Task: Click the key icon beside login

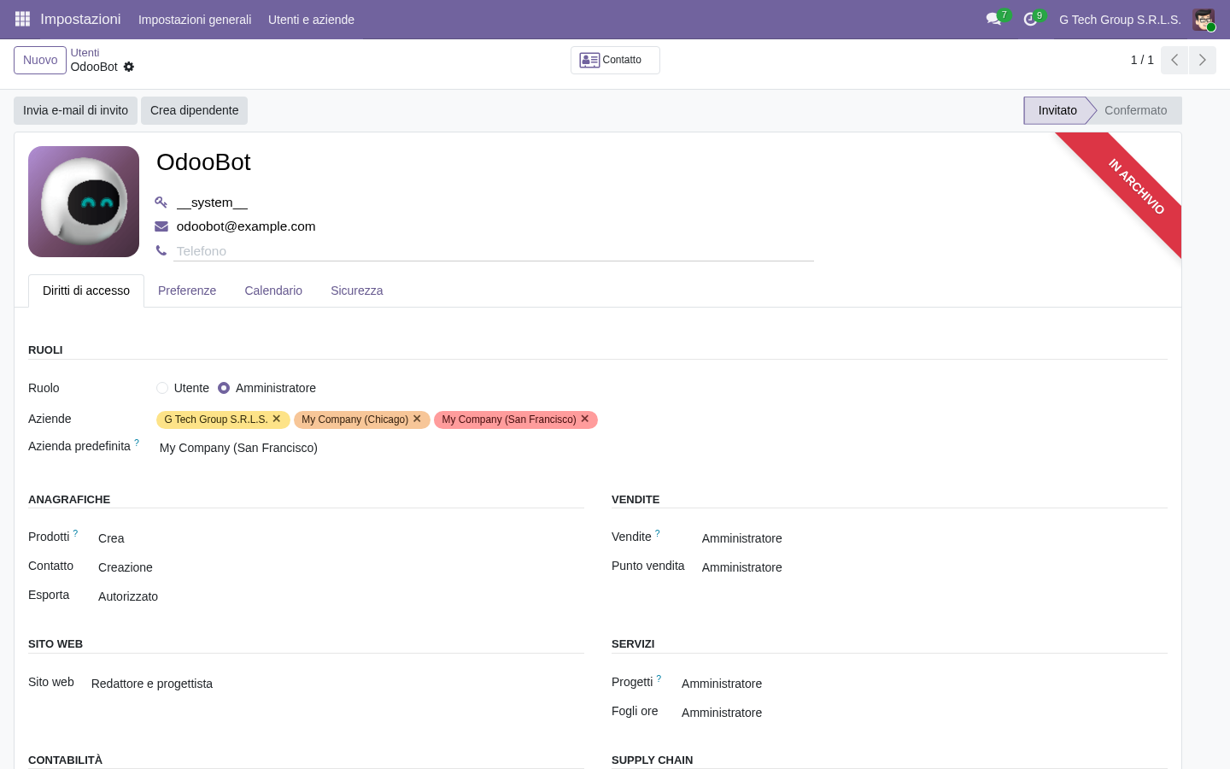Action: 161,203
